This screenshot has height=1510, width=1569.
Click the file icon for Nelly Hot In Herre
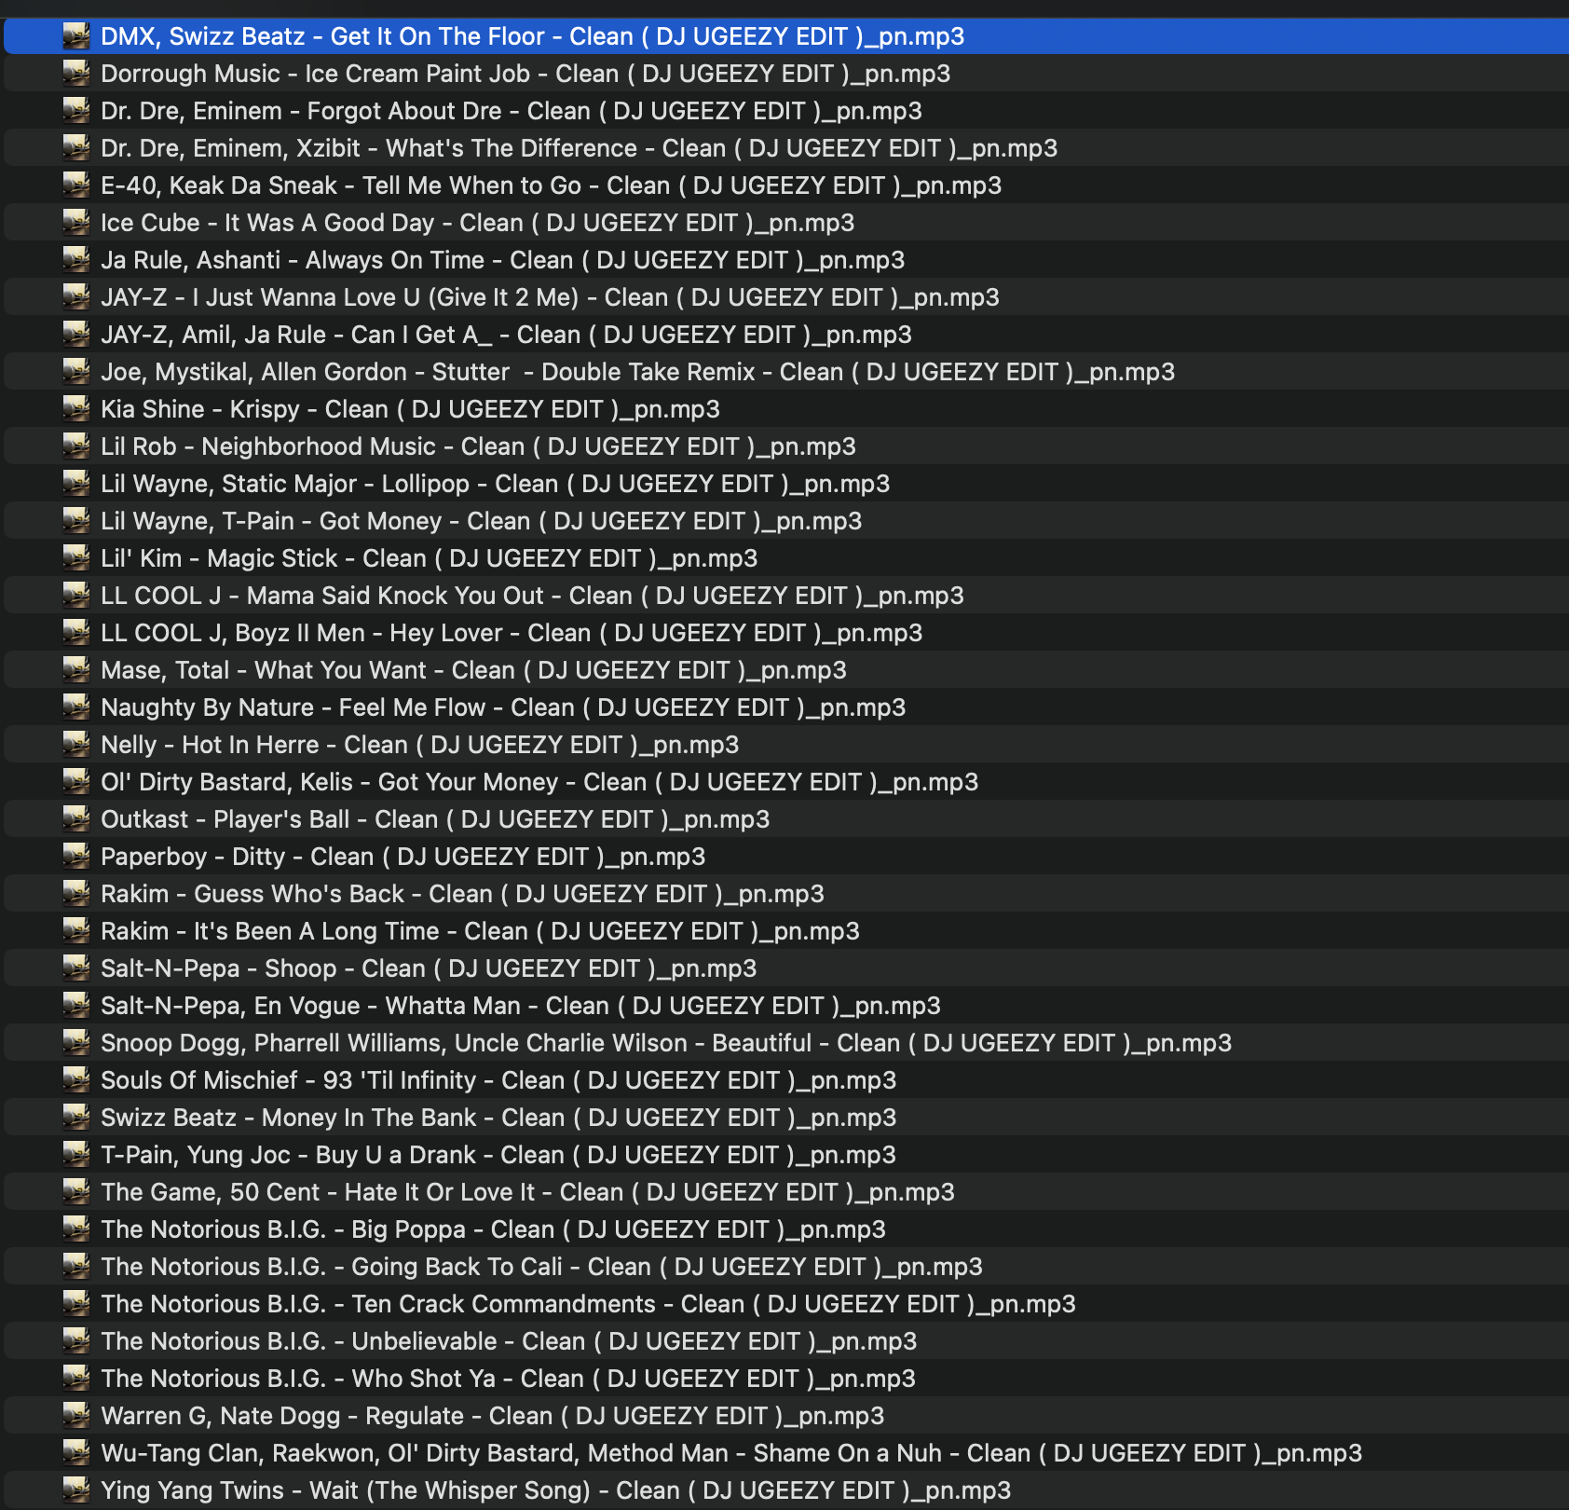tap(76, 745)
